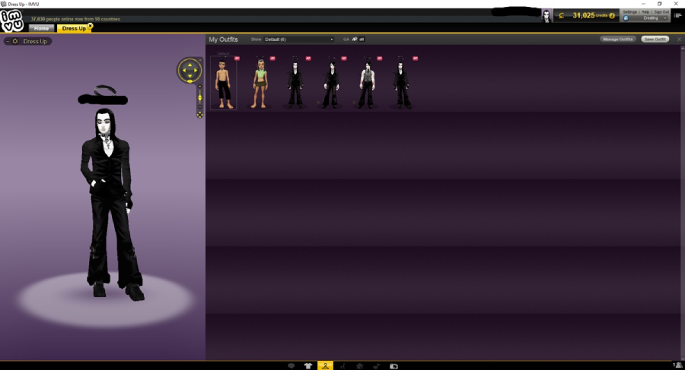Viewport: 685px width, 370px height.
Task: Open the camera photo icon in bottom bar
Action: point(393,366)
